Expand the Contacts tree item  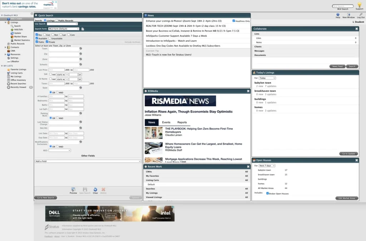coord(5,47)
